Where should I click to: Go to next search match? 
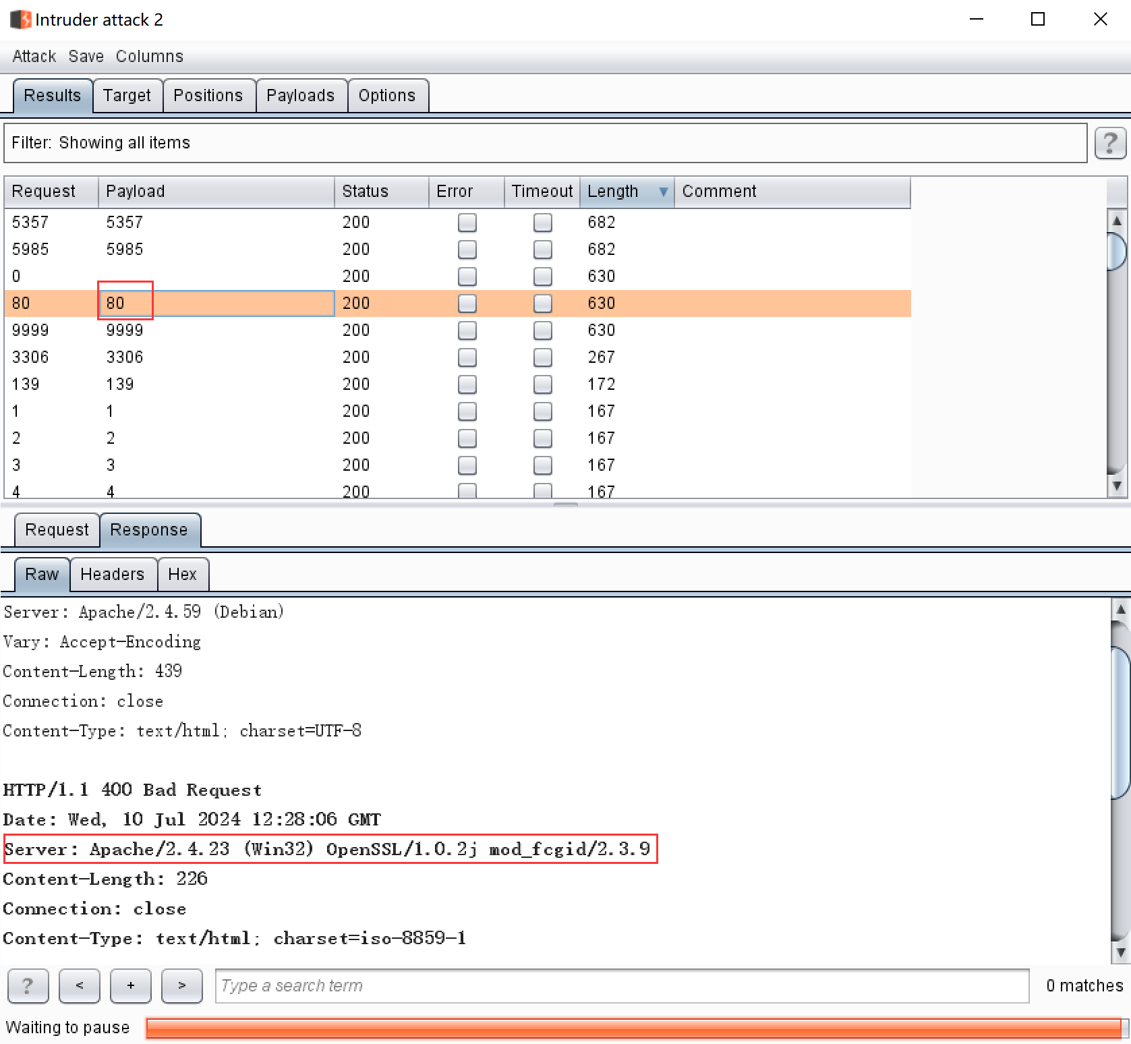(x=182, y=986)
